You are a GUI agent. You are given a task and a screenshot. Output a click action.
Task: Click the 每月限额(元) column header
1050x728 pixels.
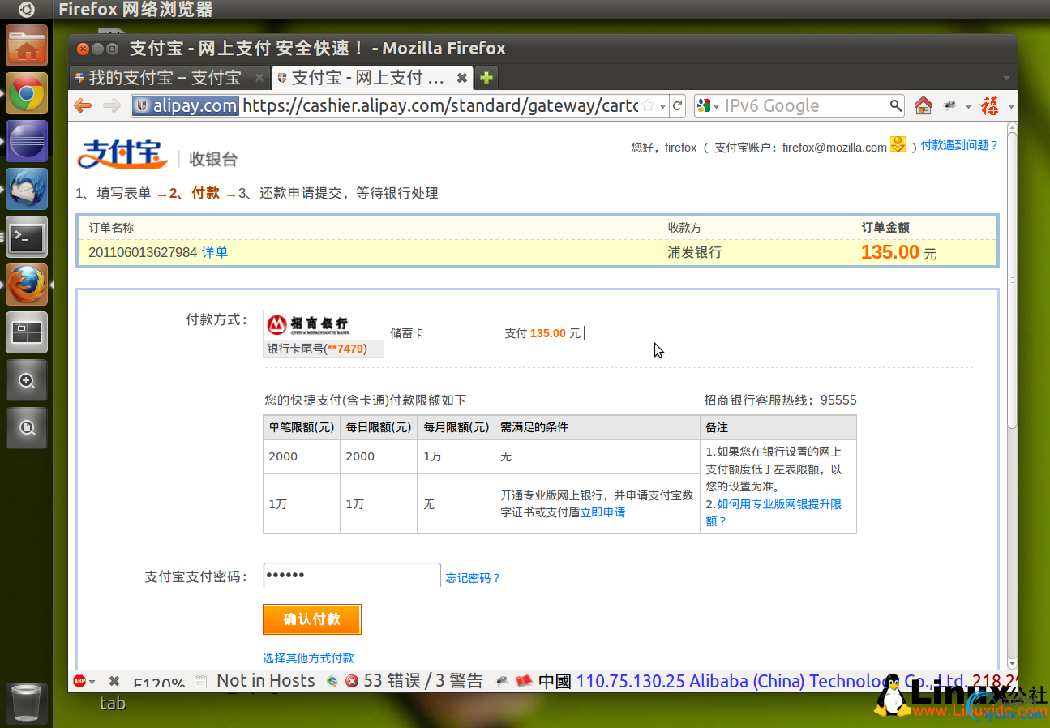coord(456,427)
